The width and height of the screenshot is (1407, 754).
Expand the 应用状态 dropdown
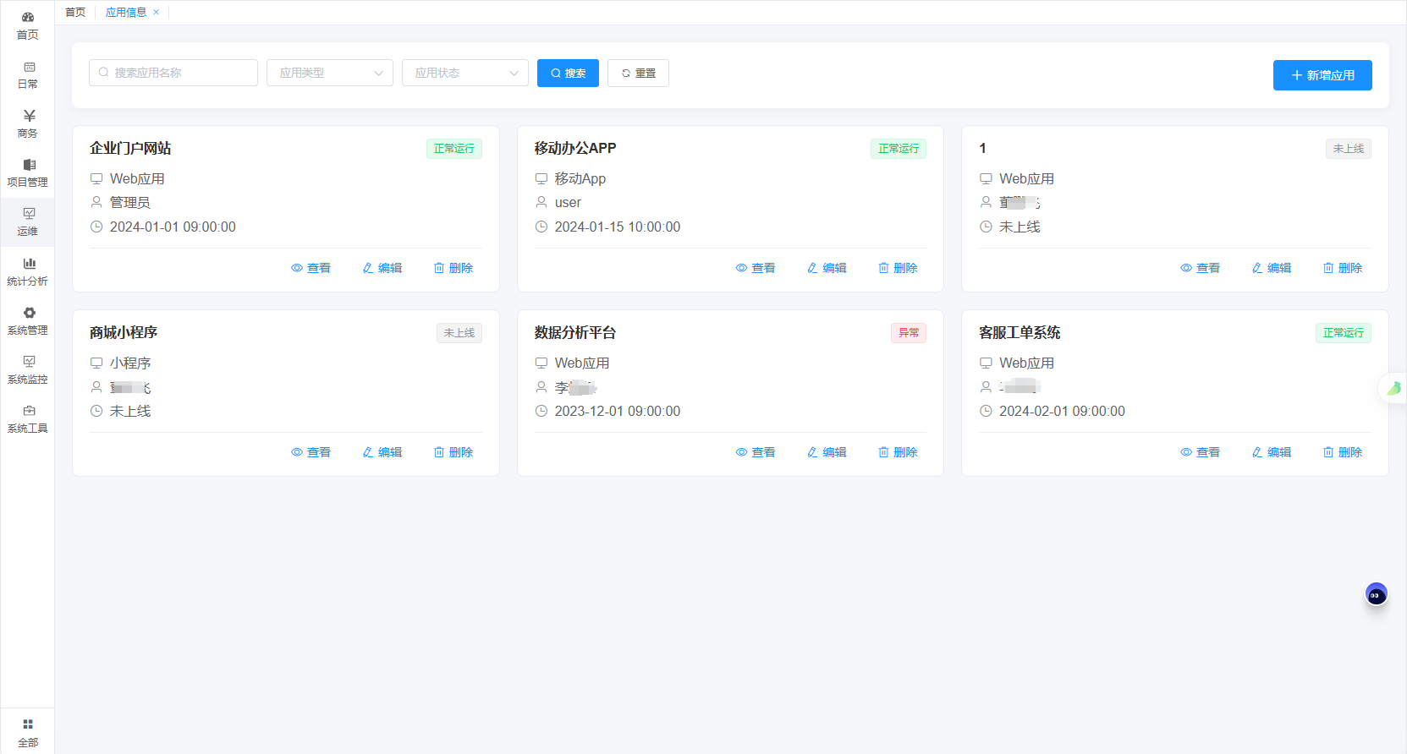pyautogui.click(x=465, y=73)
